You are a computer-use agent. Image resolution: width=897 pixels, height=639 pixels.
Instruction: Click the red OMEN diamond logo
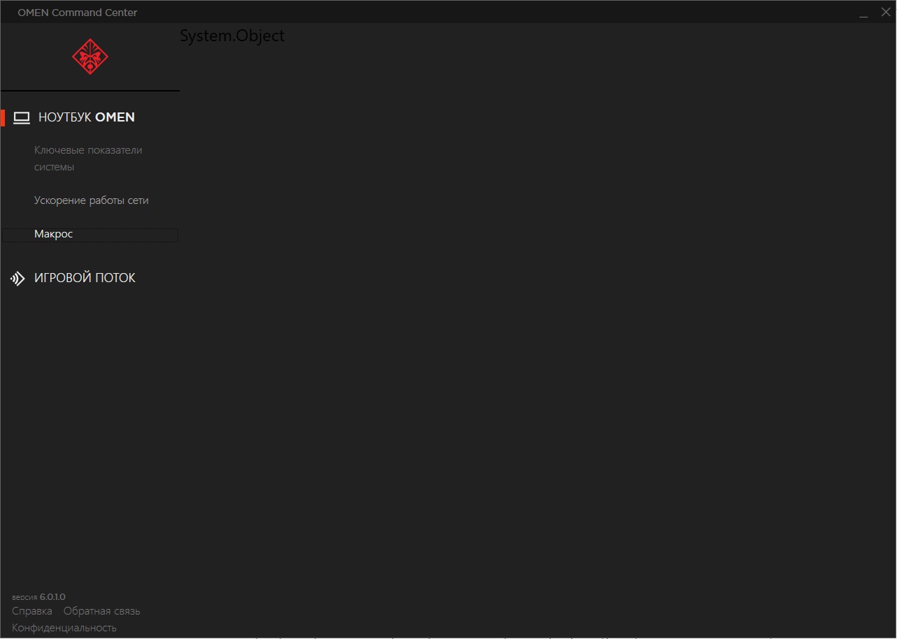[x=89, y=57]
